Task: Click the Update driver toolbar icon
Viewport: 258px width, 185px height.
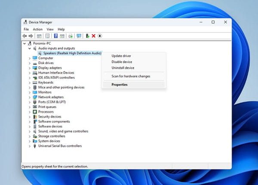Action: point(71,36)
